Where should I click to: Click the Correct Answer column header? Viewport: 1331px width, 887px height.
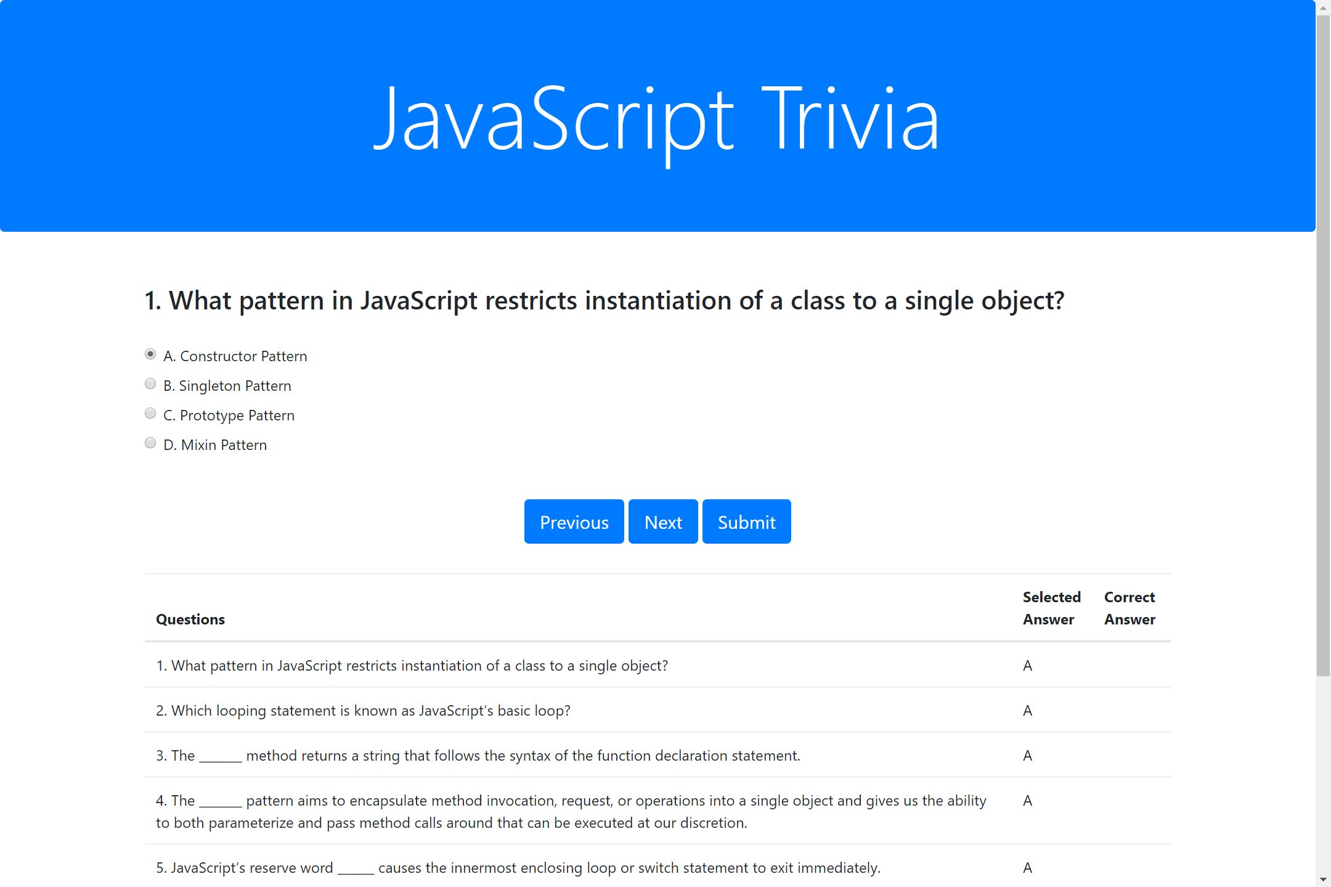[x=1129, y=608]
